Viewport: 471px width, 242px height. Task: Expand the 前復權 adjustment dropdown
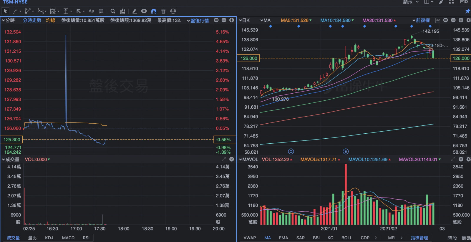tap(421, 20)
